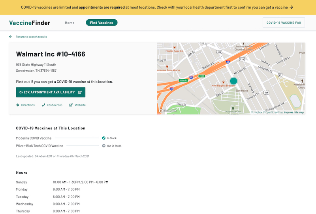Click the teal location marker on map
Viewport: 316px width, 214px height.
[233, 81]
